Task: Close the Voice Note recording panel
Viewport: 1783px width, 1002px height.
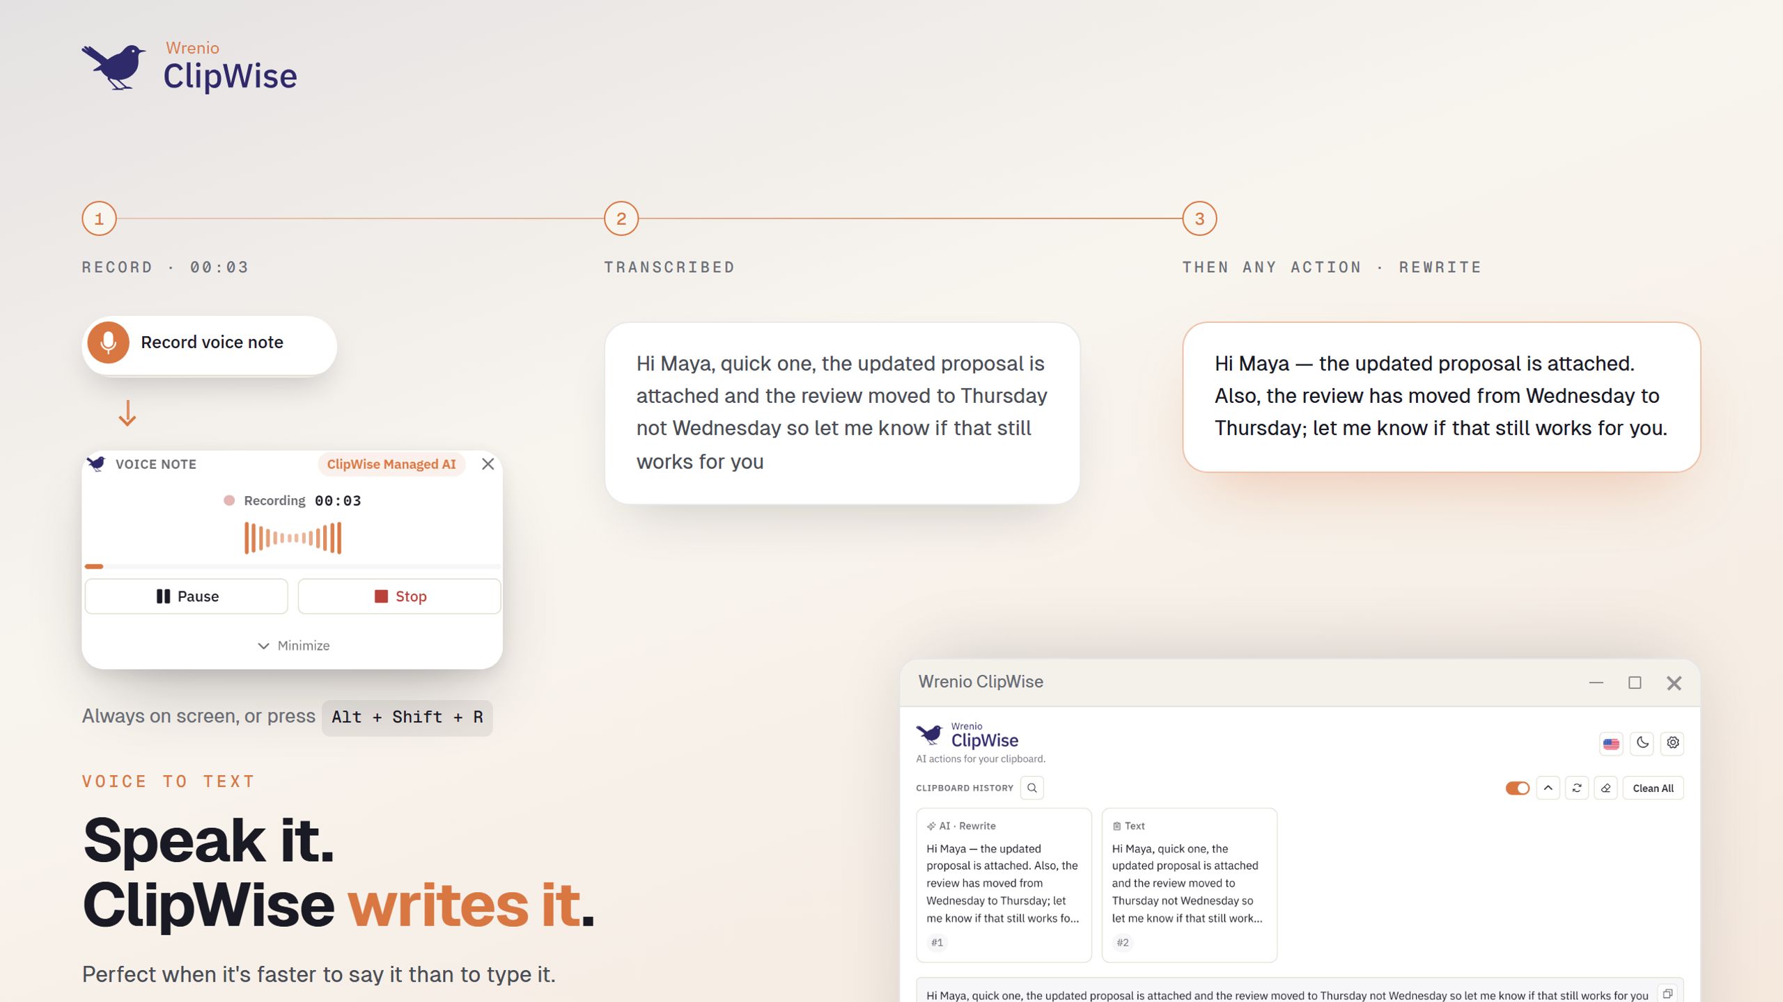Action: [488, 464]
